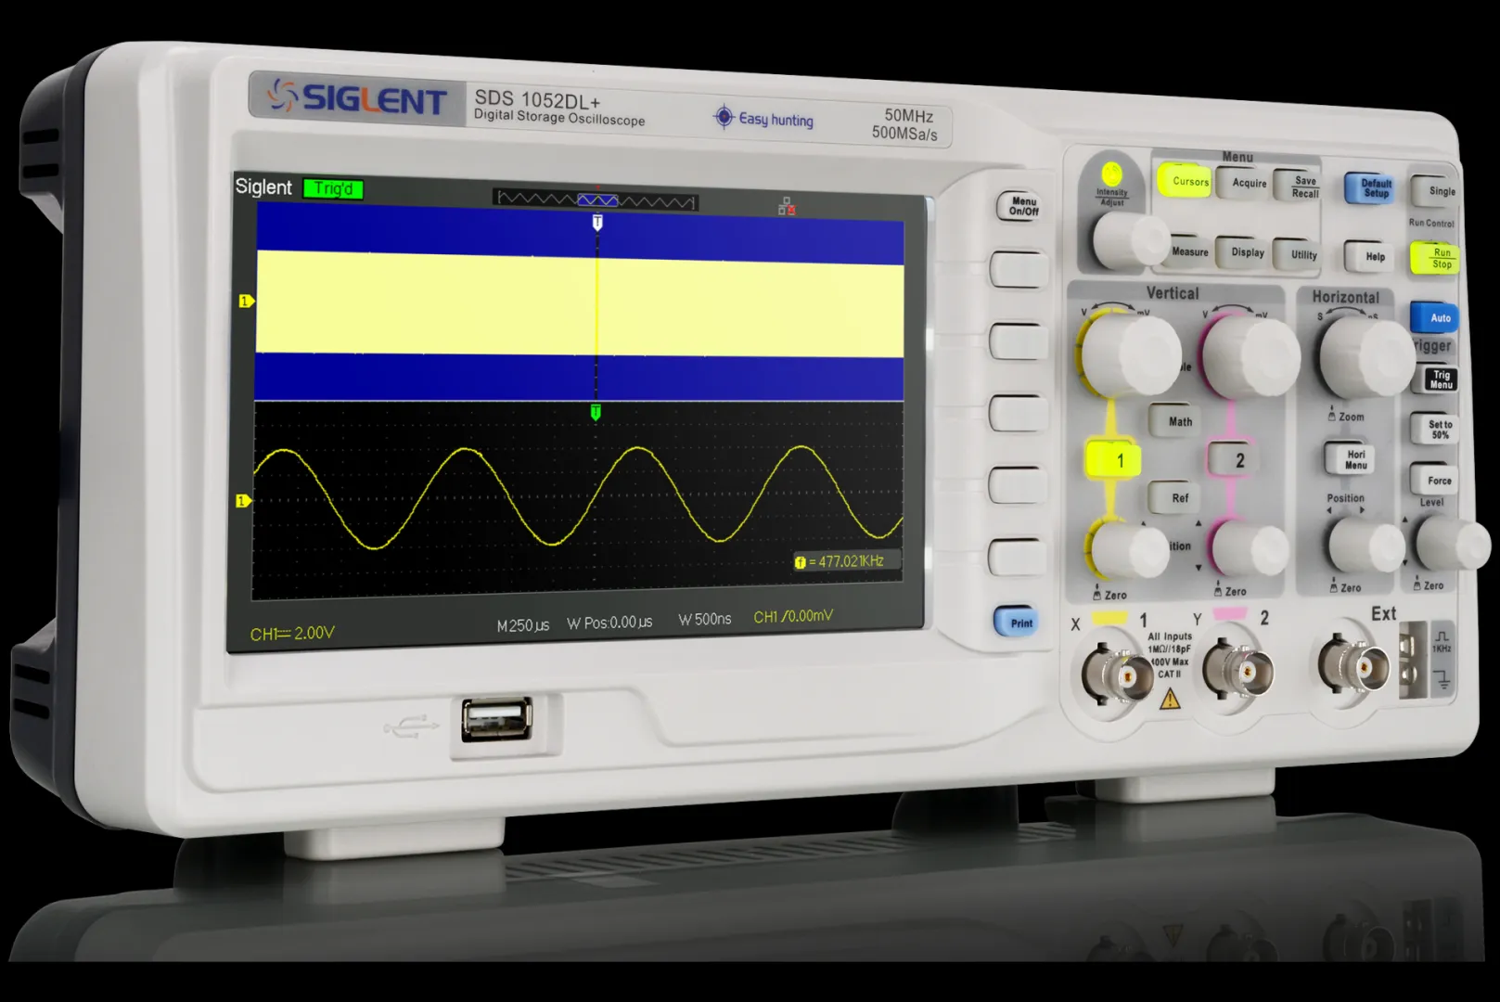This screenshot has width=1500, height=1002.
Task: Click the USB symbol beside the port
Action: pos(411,726)
